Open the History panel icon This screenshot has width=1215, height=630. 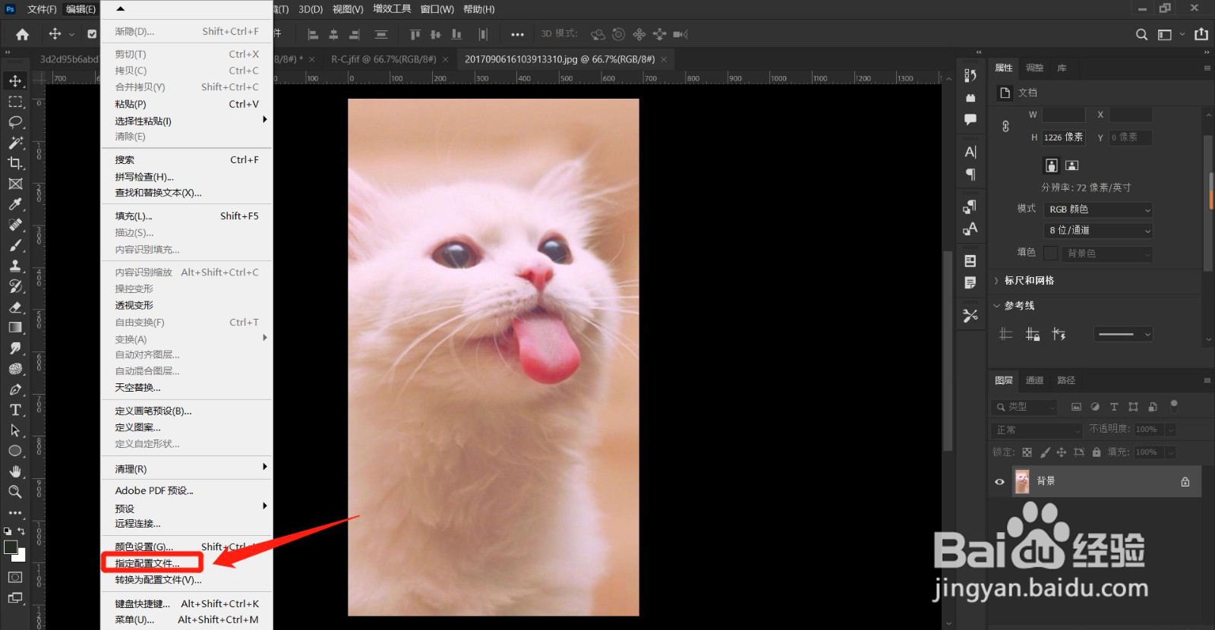[970, 75]
